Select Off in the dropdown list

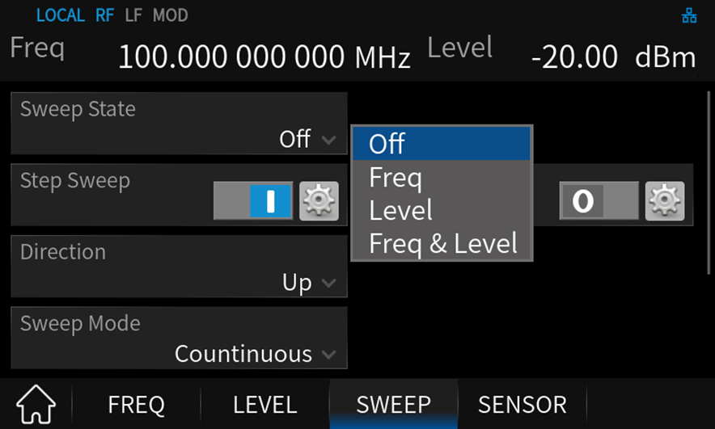coord(442,144)
